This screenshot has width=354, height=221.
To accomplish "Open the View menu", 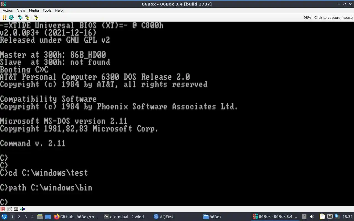I will [x=21, y=10].
